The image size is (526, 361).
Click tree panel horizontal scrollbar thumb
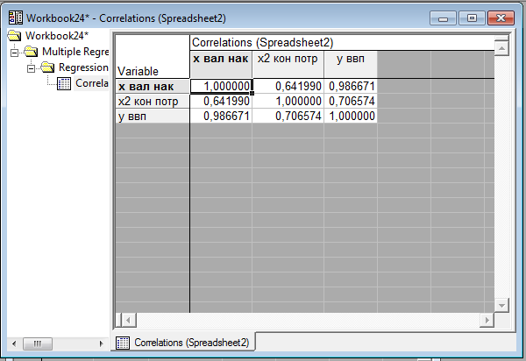click(x=38, y=343)
